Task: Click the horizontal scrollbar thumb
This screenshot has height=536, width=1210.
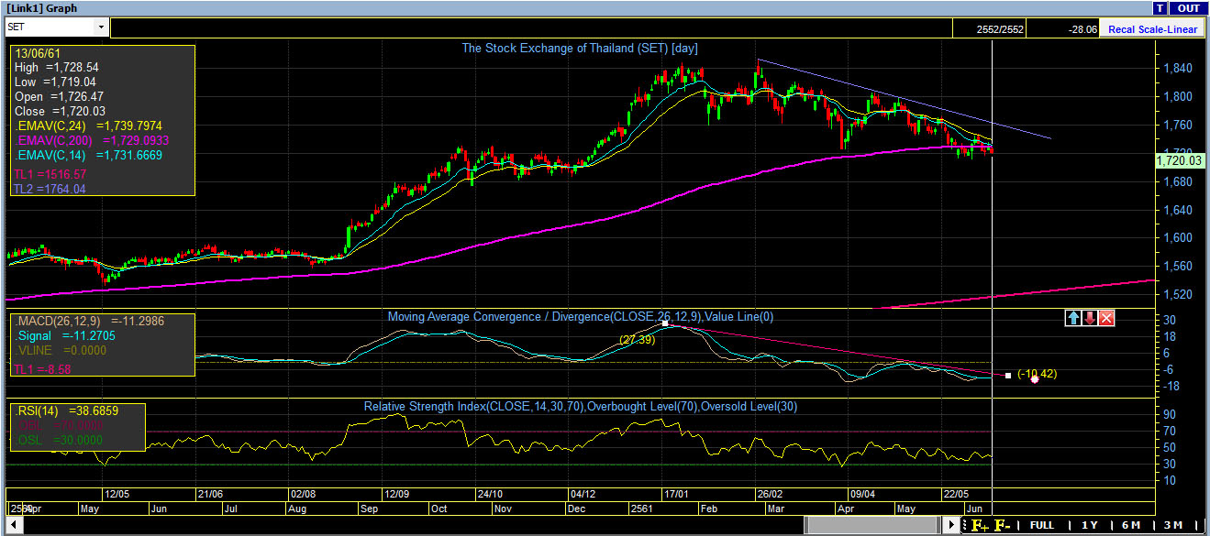Action: 871,525
